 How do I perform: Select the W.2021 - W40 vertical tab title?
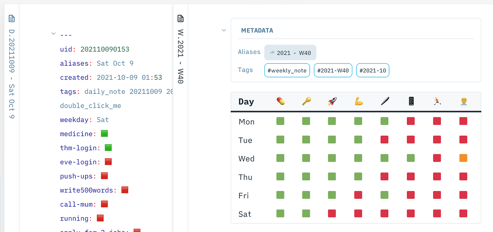coord(180,56)
